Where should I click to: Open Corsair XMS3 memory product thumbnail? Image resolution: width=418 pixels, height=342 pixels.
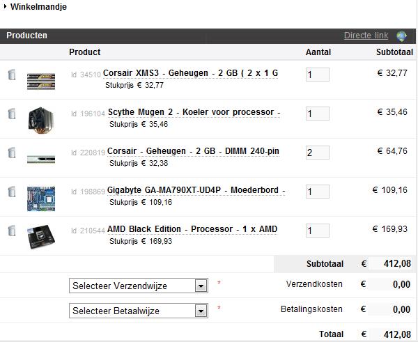41,81
